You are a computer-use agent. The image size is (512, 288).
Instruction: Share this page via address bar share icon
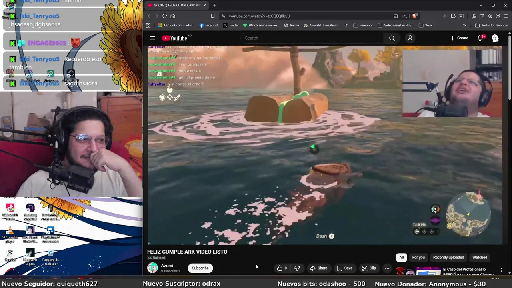(405, 16)
